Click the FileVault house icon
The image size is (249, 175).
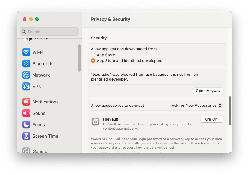coord(95,121)
